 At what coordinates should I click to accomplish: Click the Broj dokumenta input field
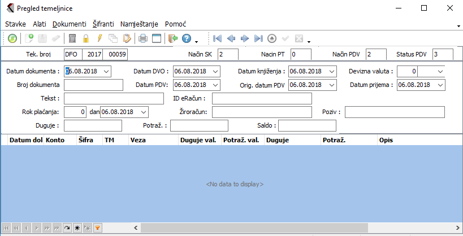coord(93,85)
